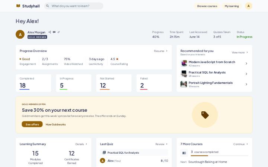Share Alex Morgan's profile via share icon
Image resolution: width=268 pixels, height=167 pixels.
click(50, 32)
